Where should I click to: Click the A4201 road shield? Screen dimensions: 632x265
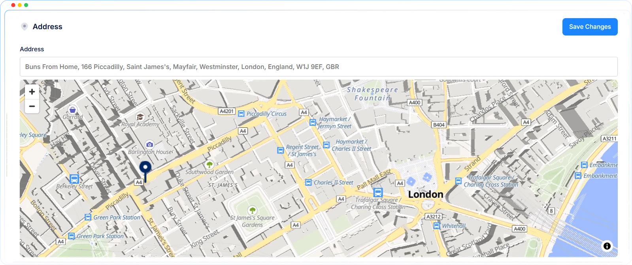(x=227, y=111)
